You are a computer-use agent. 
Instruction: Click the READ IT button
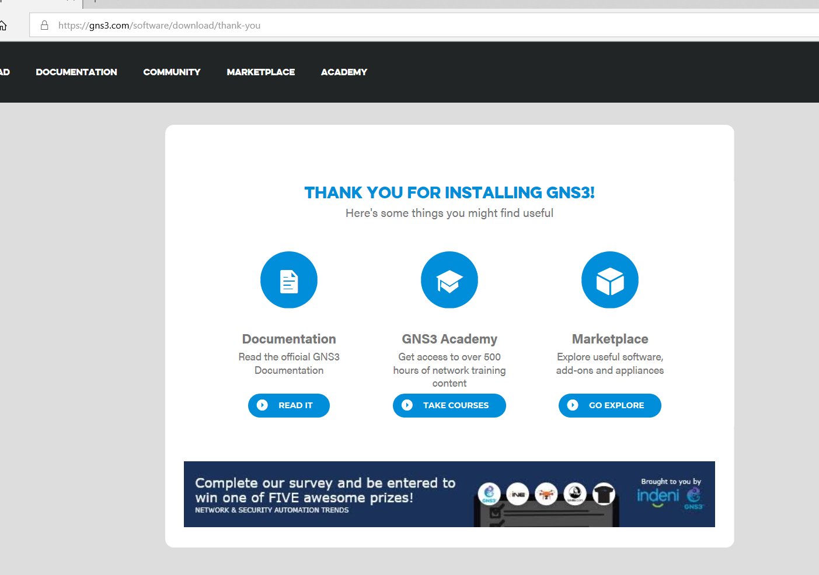[x=289, y=405]
